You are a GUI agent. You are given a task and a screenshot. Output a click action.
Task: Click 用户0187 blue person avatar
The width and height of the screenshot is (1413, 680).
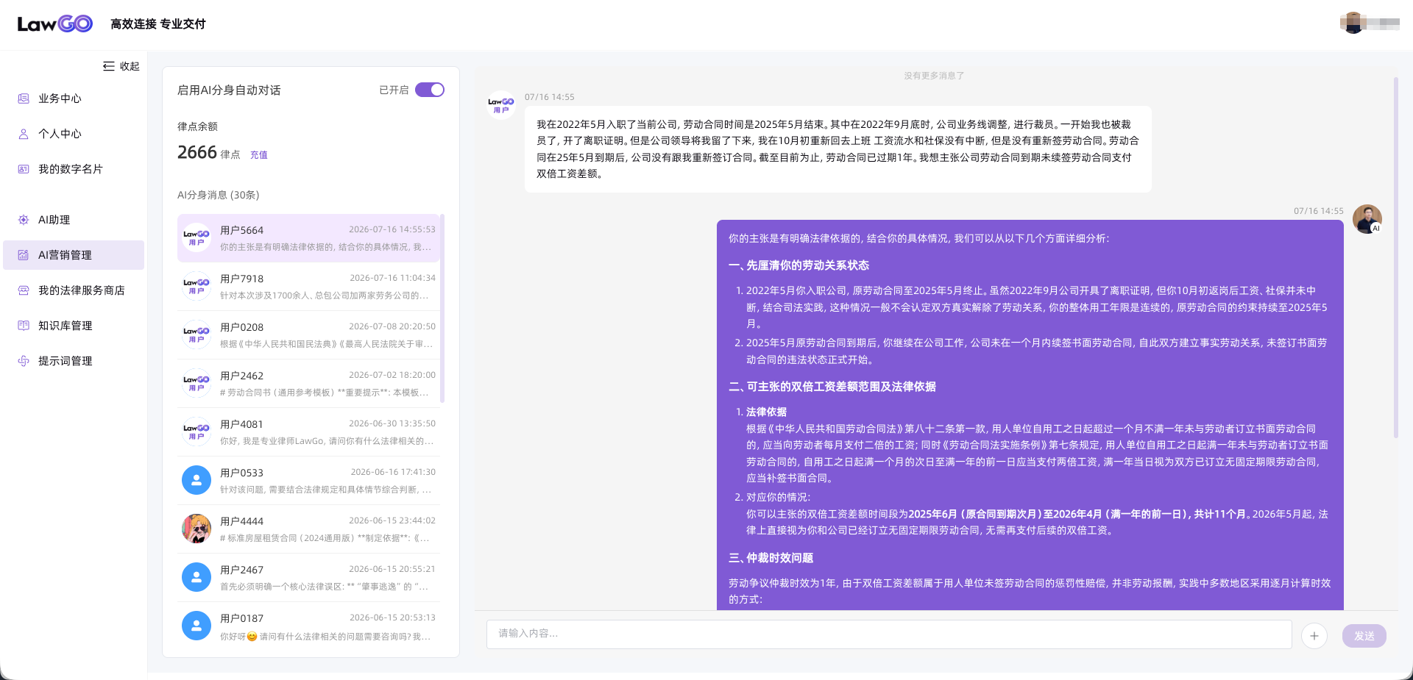point(196,626)
